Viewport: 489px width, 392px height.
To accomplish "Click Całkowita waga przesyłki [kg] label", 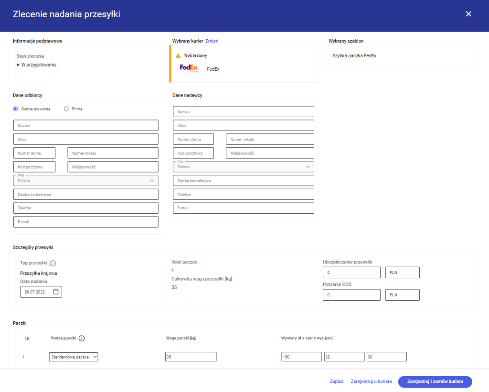I will point(202,279).
